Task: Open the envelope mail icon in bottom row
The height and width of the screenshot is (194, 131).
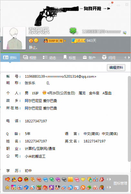Action: coord(76,188)
